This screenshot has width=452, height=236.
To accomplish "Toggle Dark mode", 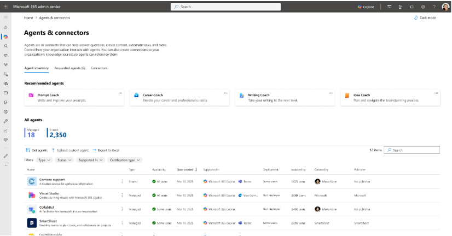I will point(425,17).
